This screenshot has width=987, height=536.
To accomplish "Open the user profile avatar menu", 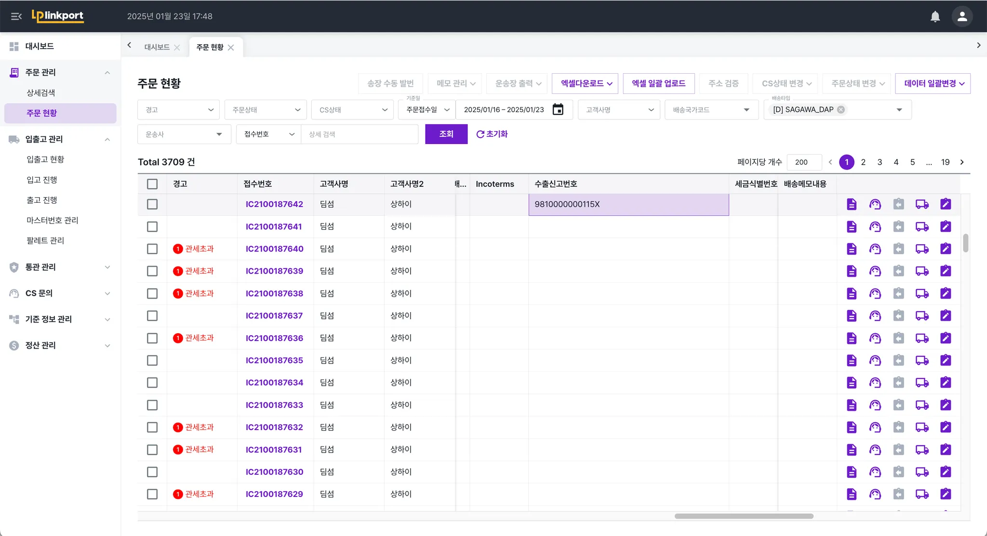I will pyautogui.click(x=962, y=16).
